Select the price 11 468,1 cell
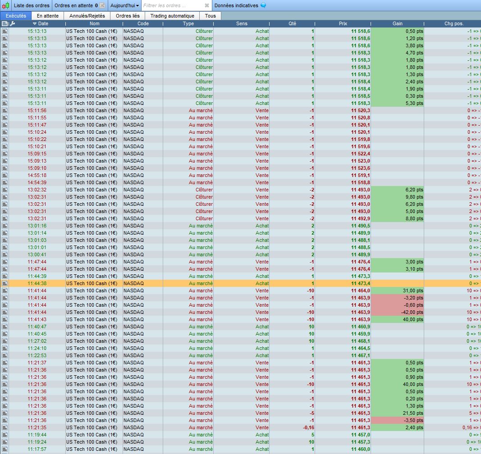This screenshot has width=481, height=454. [343, 341]
